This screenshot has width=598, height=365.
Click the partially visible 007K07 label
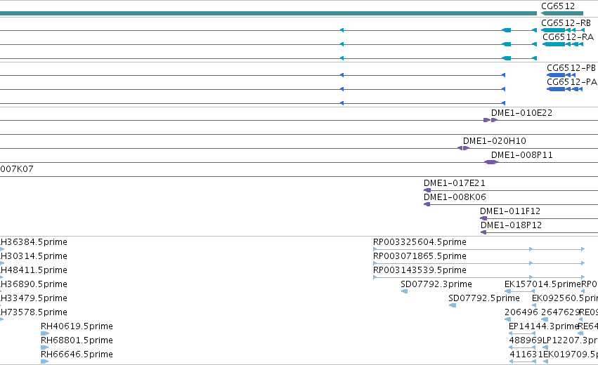coord(17,168)
